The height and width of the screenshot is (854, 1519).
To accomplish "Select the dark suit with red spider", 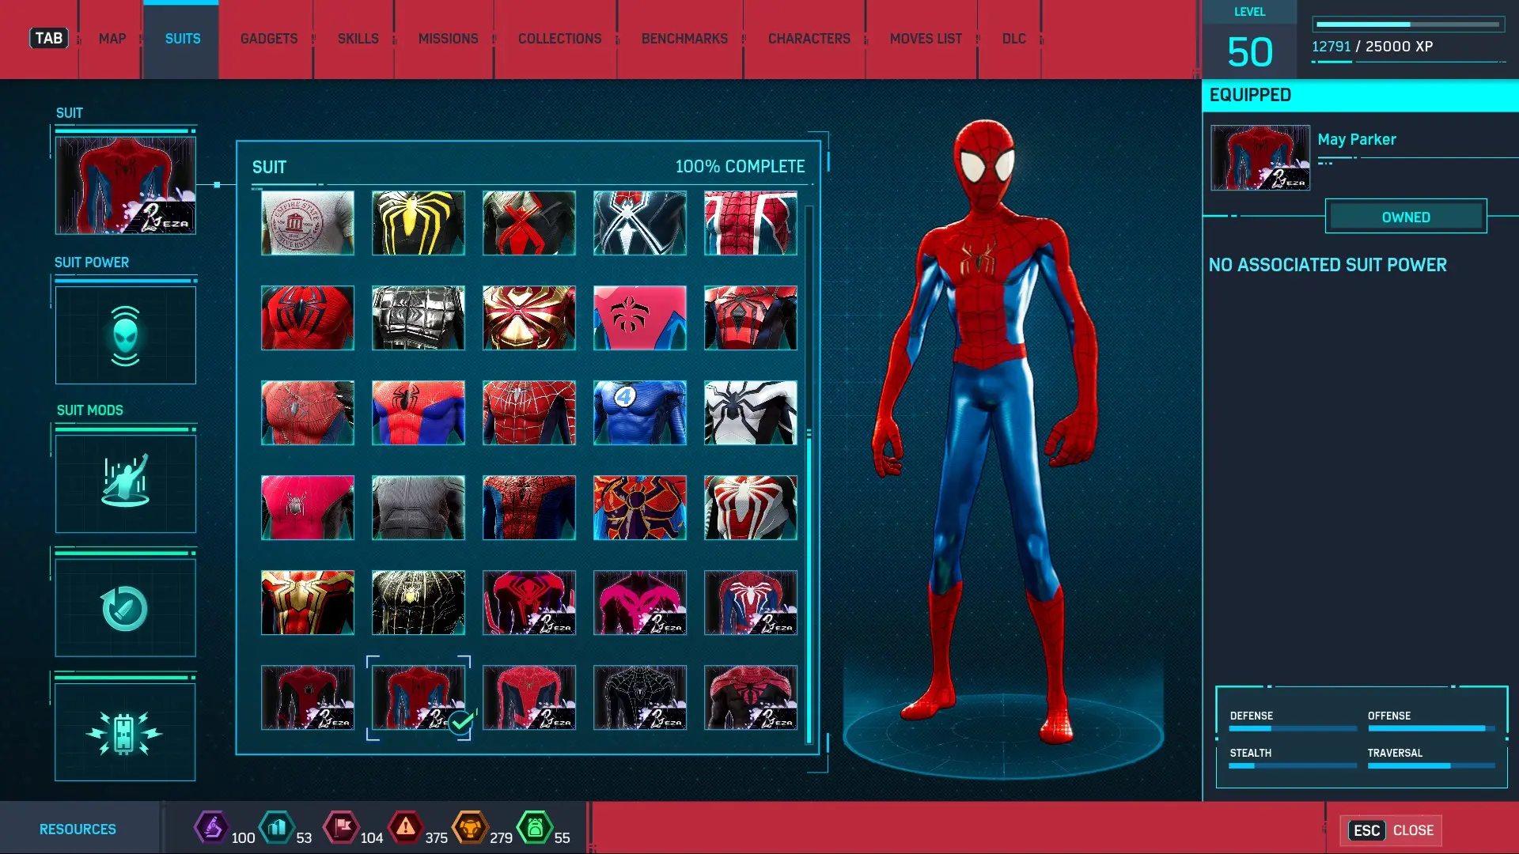I will (529, 223).
